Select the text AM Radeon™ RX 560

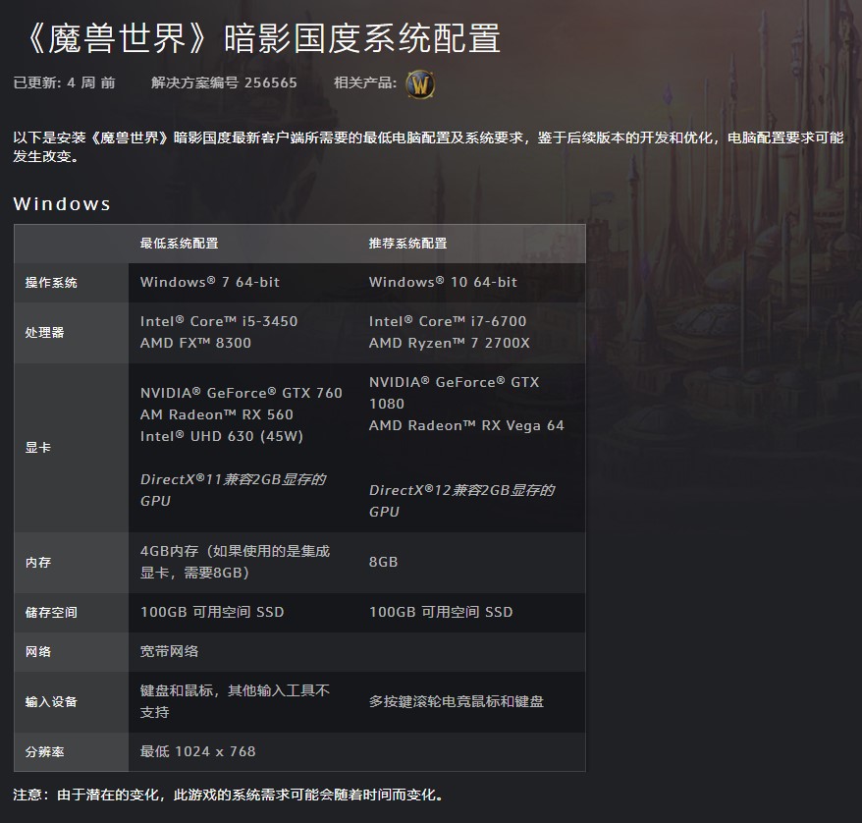217,414
